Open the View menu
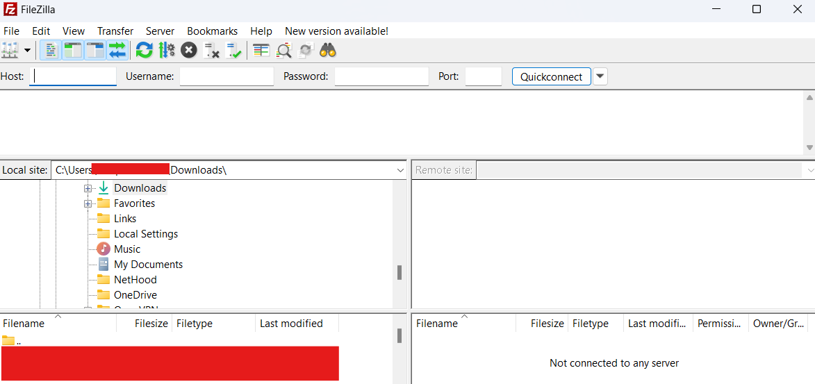Image resolution: width=815 pixels, height=384 pixels. pos(74,31)
